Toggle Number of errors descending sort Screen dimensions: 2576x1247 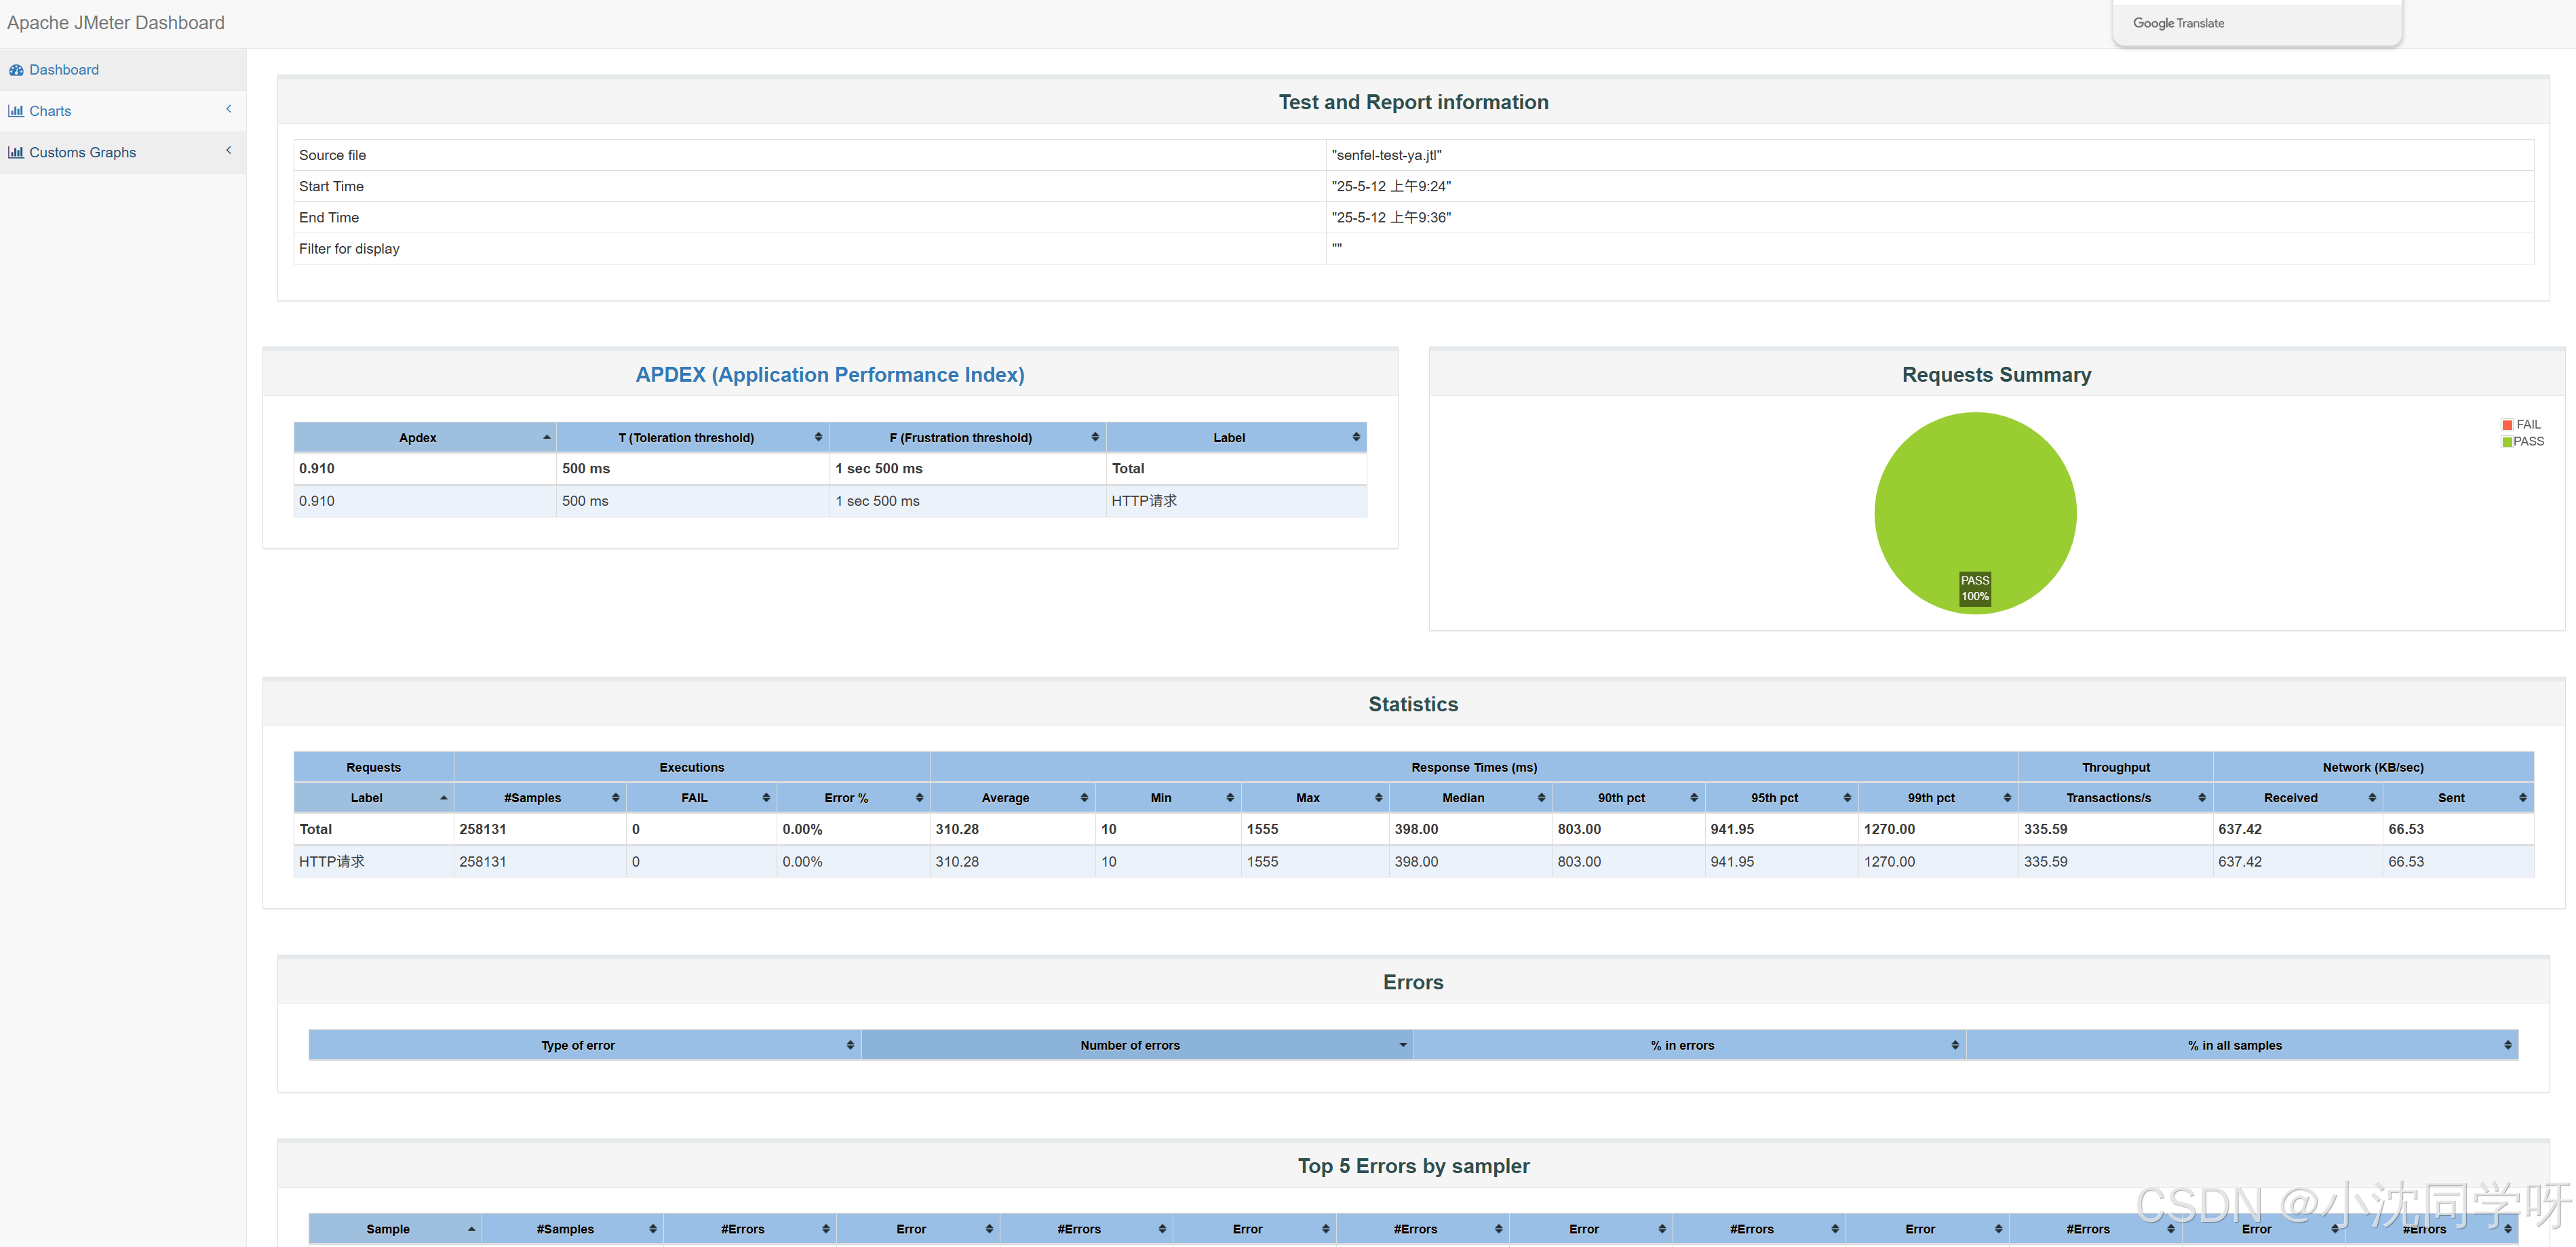coord(1402,1045)
